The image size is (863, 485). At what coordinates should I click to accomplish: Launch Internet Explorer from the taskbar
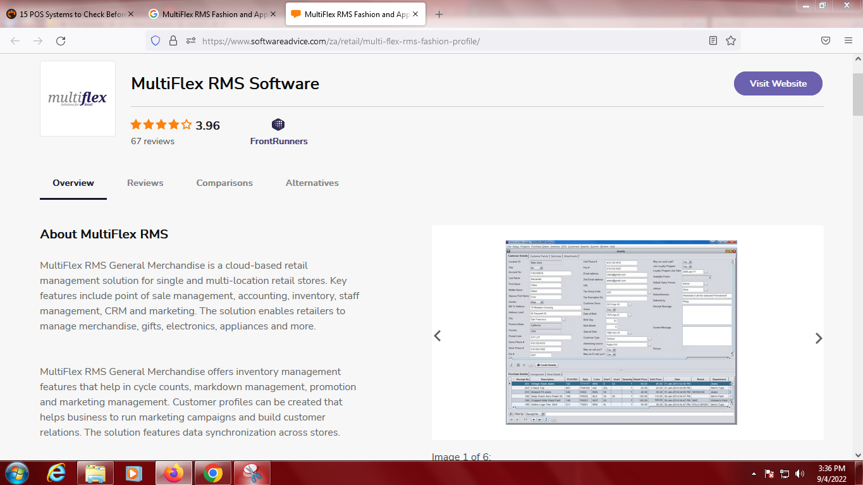(56, 473)
